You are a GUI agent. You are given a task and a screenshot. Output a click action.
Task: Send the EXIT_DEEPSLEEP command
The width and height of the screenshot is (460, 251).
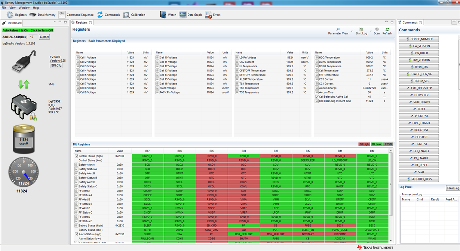pos(419,88)
